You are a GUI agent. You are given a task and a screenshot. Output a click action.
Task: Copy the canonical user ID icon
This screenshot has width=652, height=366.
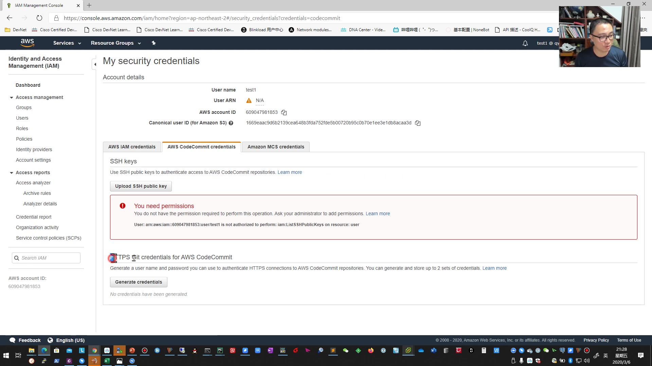[x=418, y=123]
